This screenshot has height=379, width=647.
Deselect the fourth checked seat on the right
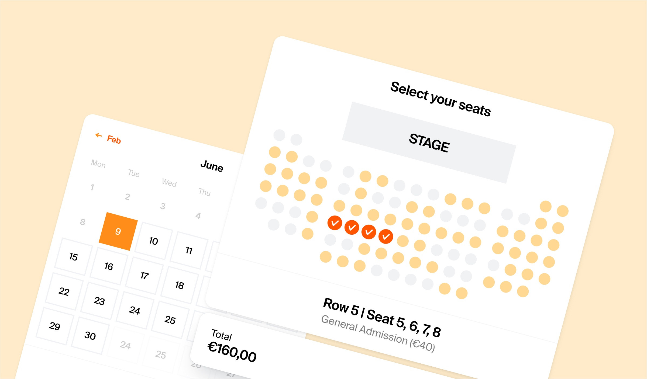tap(386, 237)
